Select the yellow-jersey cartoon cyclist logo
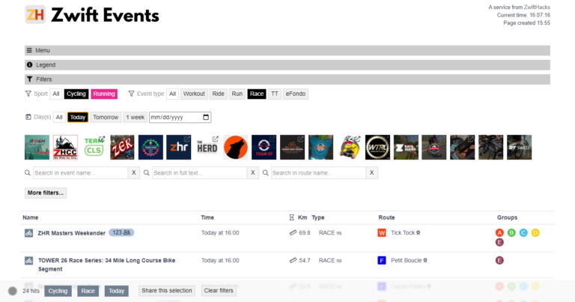The width and height of the screenshot is (575, 302). click(x=349, y=147)
